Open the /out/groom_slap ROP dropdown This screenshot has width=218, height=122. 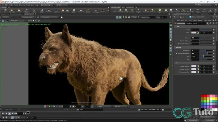point(29,17)
